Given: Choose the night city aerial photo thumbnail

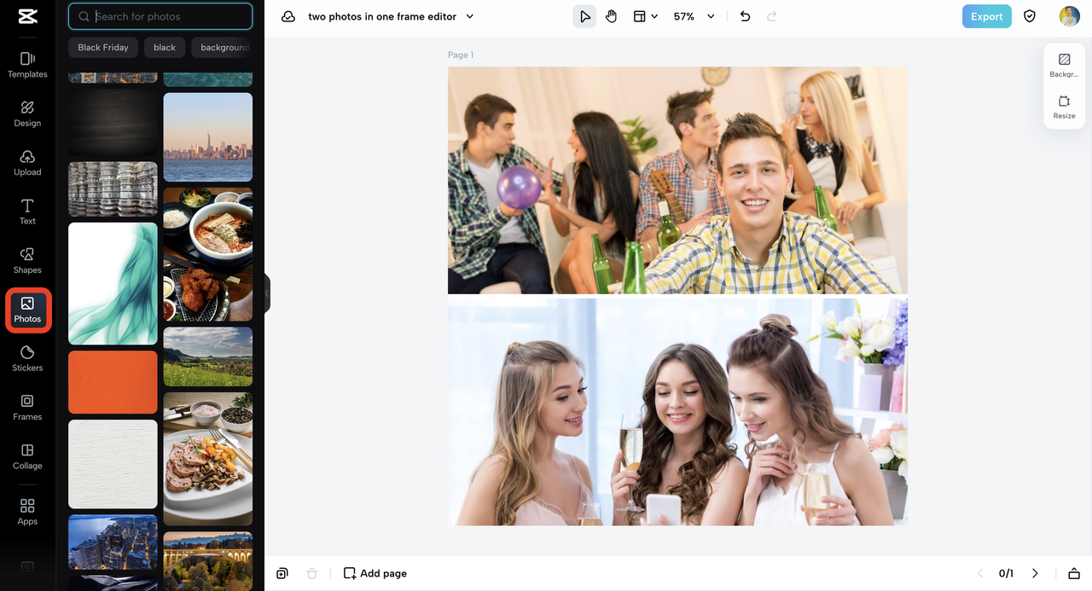Looking at the screenshot, I should click(113, 542).
